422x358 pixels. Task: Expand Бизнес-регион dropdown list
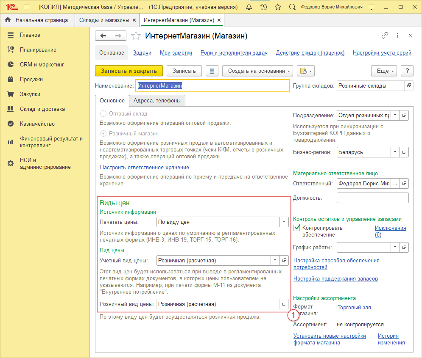pyautogui.click(x=395, y=152)
